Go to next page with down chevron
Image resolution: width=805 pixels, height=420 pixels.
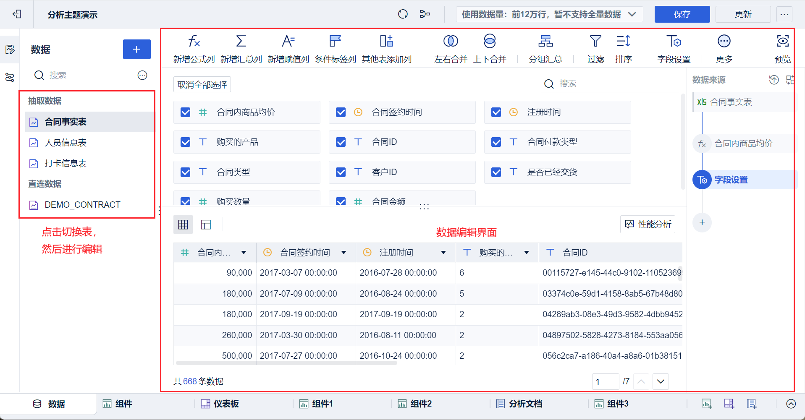pyautogui.click(x=661, y=381)
